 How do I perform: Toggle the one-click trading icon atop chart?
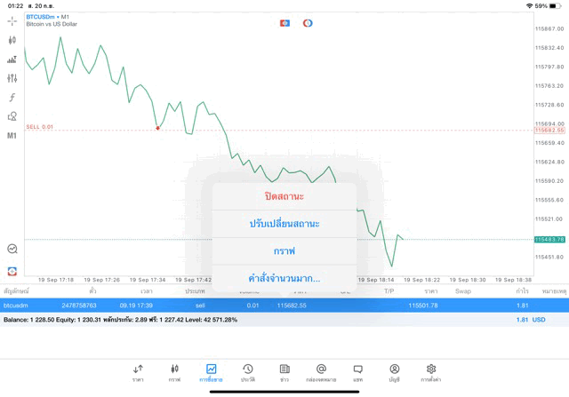tap(285, 23)
